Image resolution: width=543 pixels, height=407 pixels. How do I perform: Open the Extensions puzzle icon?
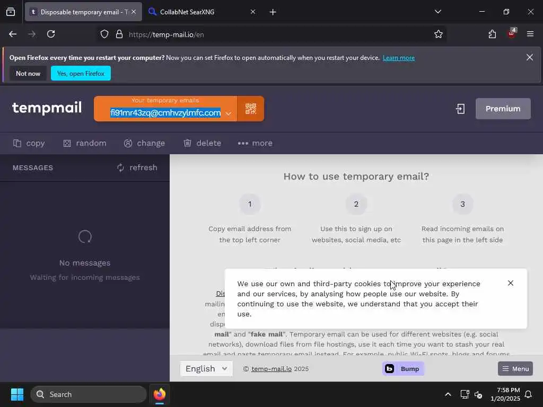coord(492,34)
